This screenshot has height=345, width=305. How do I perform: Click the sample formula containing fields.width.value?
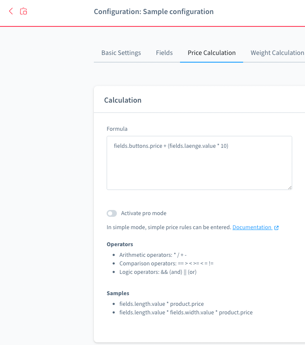[186, 313]
